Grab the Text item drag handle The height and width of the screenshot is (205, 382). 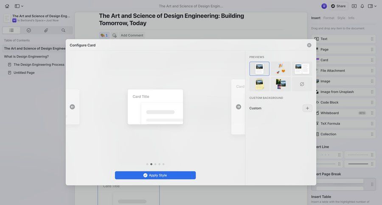372,39
